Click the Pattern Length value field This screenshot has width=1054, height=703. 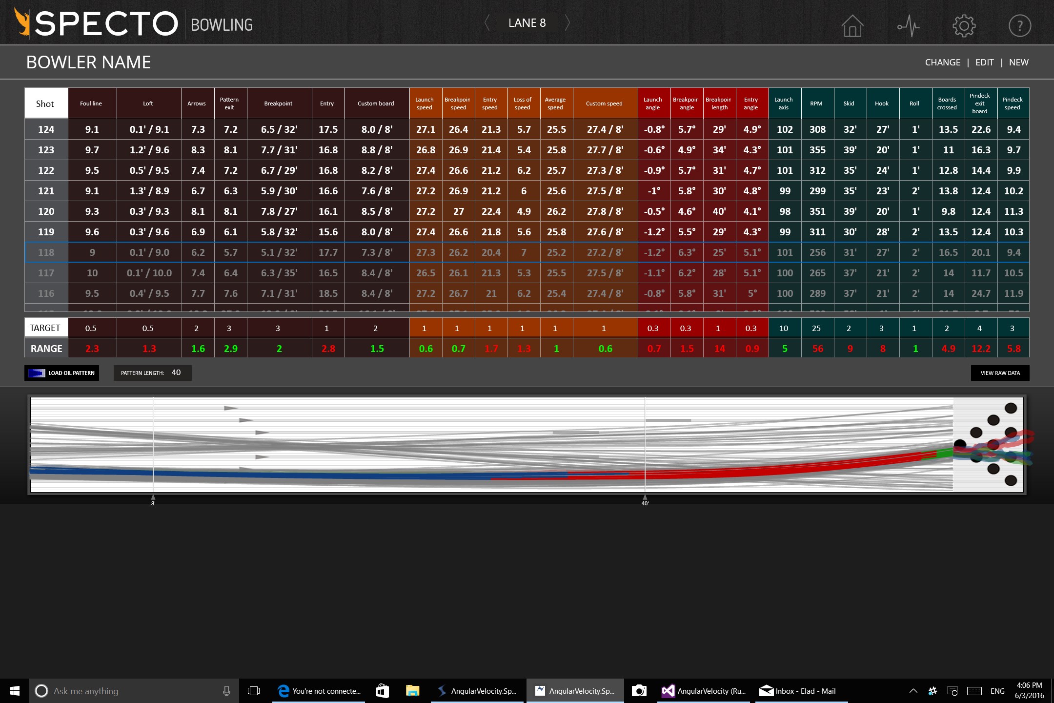click(176, 372)
